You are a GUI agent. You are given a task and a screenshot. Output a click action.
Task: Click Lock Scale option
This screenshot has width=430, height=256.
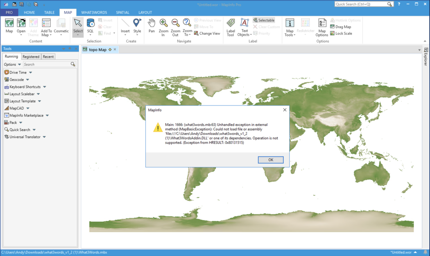pyautogui.click(x=341, y=34)
